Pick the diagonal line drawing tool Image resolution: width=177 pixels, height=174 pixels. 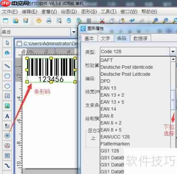(7, 66)
